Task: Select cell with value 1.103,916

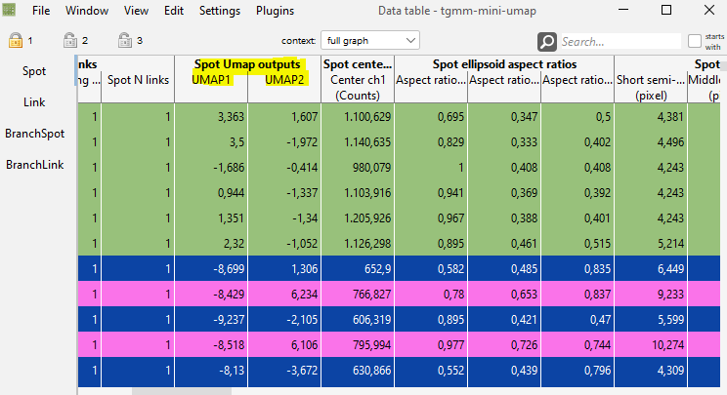Action: pos(358,193)
